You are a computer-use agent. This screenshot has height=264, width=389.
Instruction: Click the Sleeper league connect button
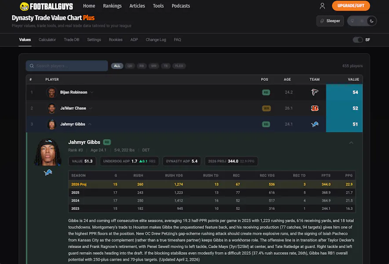330,21
